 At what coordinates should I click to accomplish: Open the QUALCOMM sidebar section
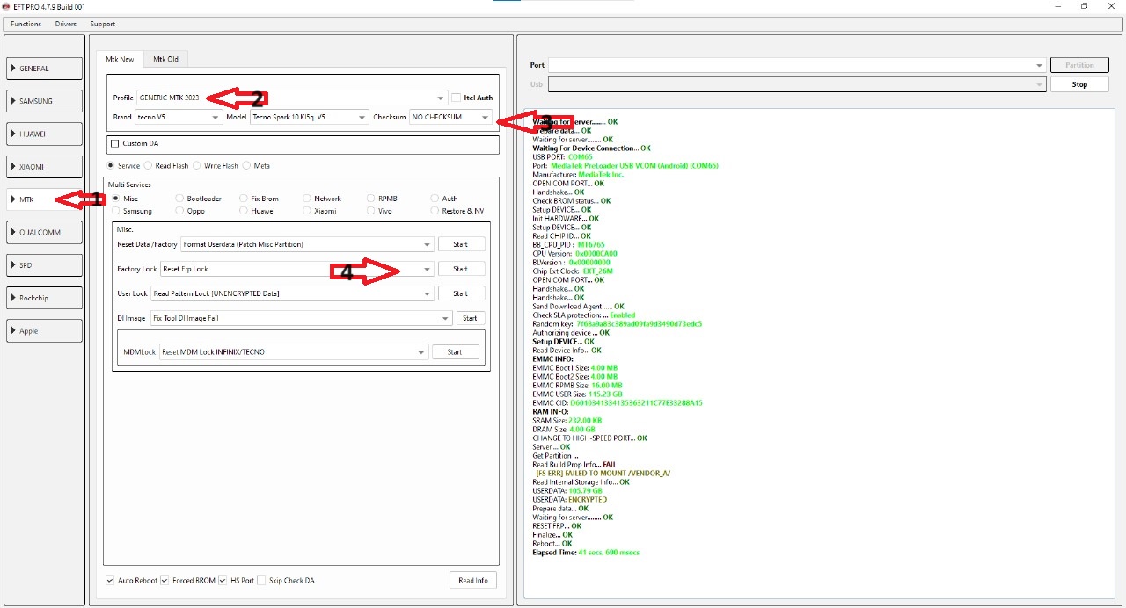pos(44,232)
